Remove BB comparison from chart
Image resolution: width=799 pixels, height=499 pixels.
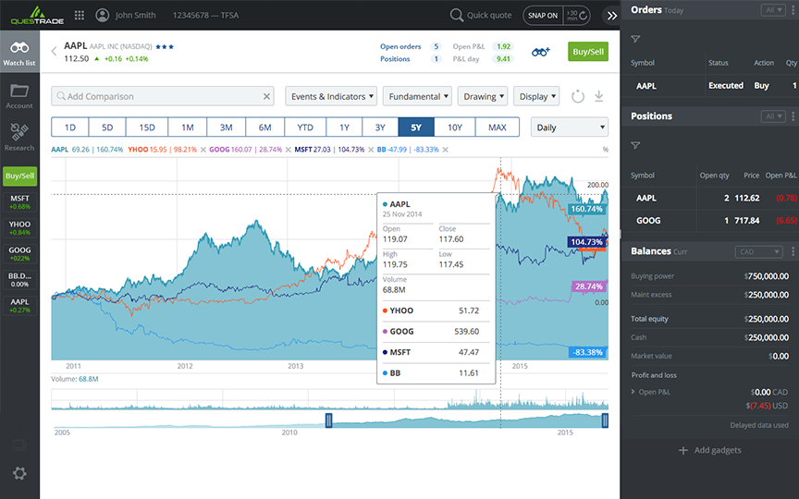[x=446, y=150]
